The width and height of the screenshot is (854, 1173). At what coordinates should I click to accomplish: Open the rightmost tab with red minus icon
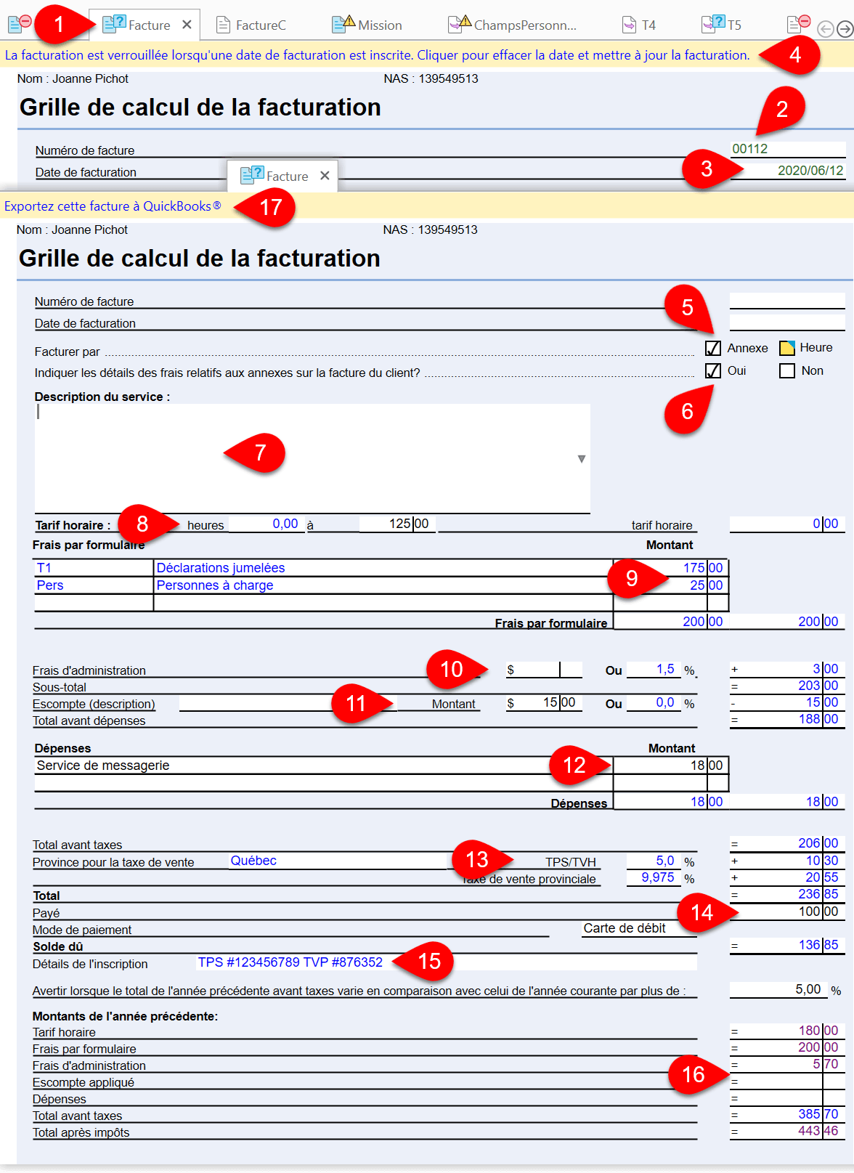(x=799, y=24)
